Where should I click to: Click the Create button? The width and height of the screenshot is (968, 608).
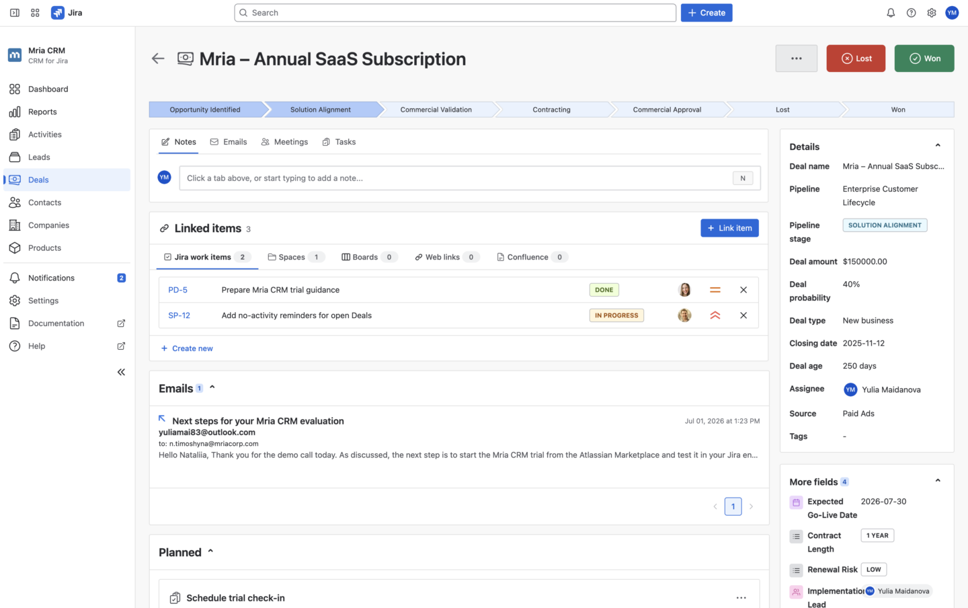707,13
